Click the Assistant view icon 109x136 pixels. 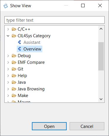click(x=20, y=42)
